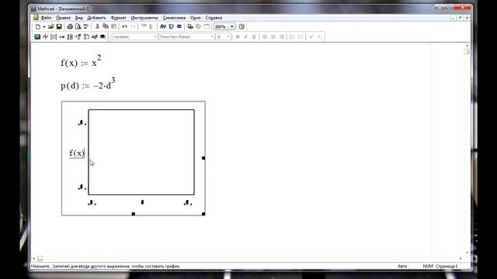The width and height of the screenshot is (497, 279).
Task: Open the Calculator palette icon
Action: pos(37,37)
